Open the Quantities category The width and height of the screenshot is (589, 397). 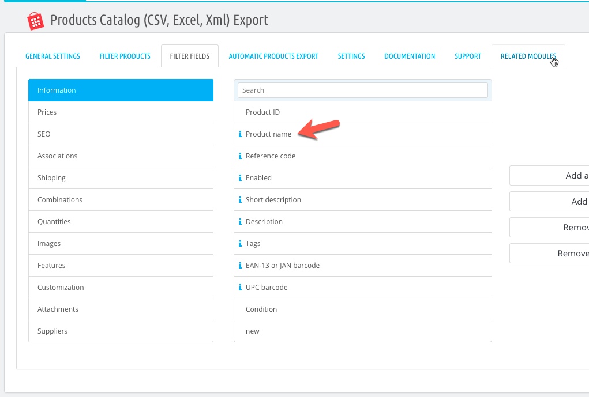click(121, 221)
